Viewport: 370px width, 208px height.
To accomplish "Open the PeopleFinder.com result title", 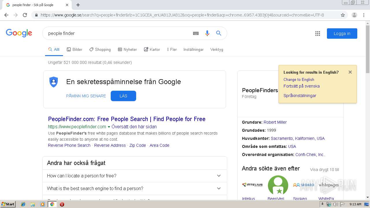I will tap(127, 119).
